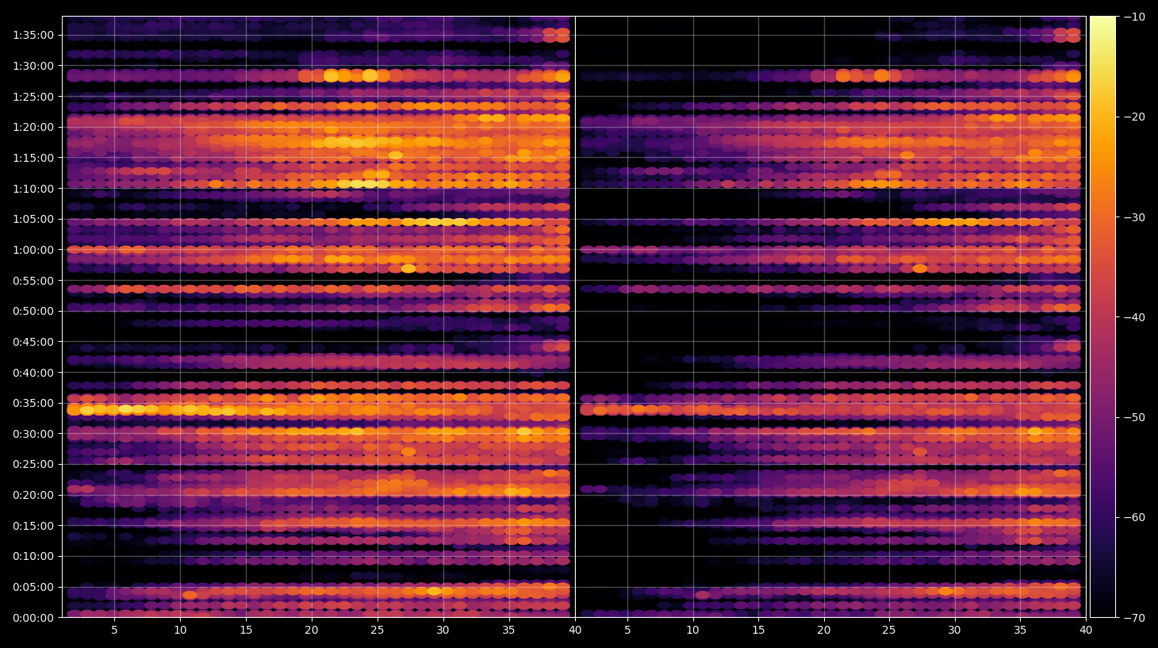Click the −30 colorbar tick label

[1134, 217]
